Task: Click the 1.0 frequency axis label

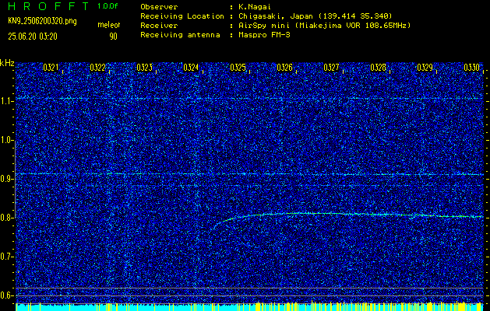Action: coord(6,140)
